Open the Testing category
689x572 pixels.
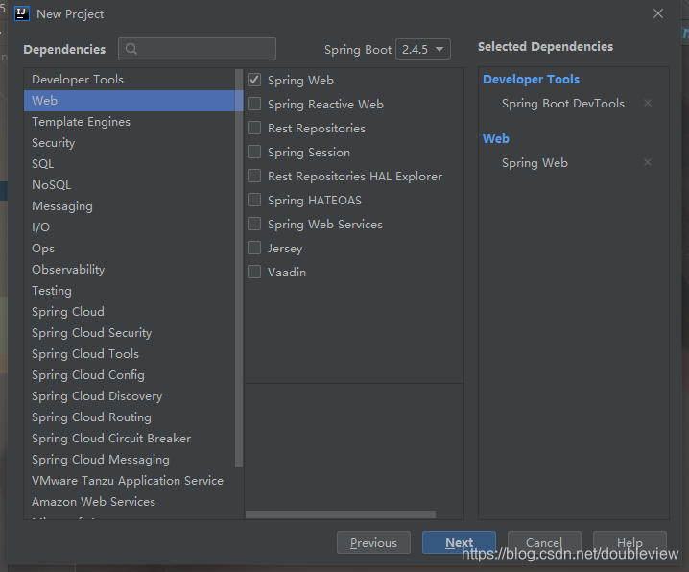130,291
